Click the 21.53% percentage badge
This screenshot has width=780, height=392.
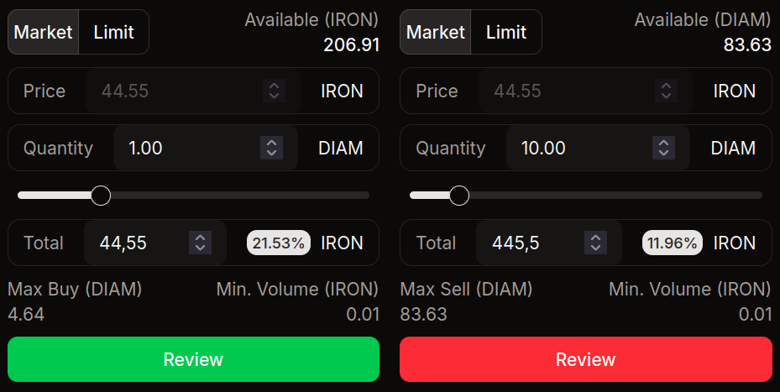[279, 243]
